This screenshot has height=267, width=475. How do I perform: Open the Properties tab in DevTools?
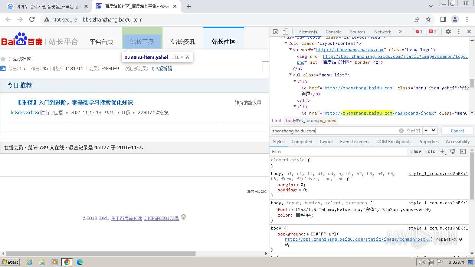click(428, 142)
